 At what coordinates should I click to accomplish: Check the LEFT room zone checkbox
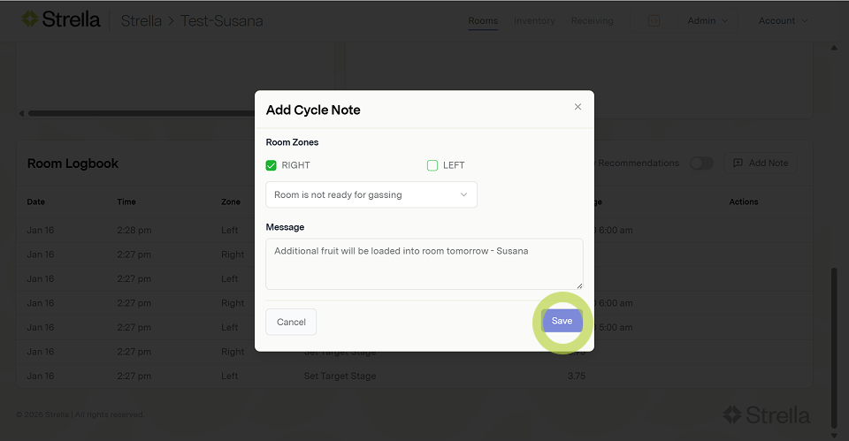point(432,165)
